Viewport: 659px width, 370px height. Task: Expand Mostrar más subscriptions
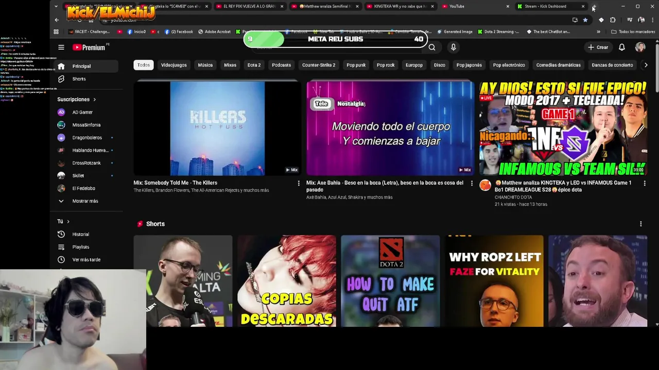pyautogui.click(x=86, y=201)
